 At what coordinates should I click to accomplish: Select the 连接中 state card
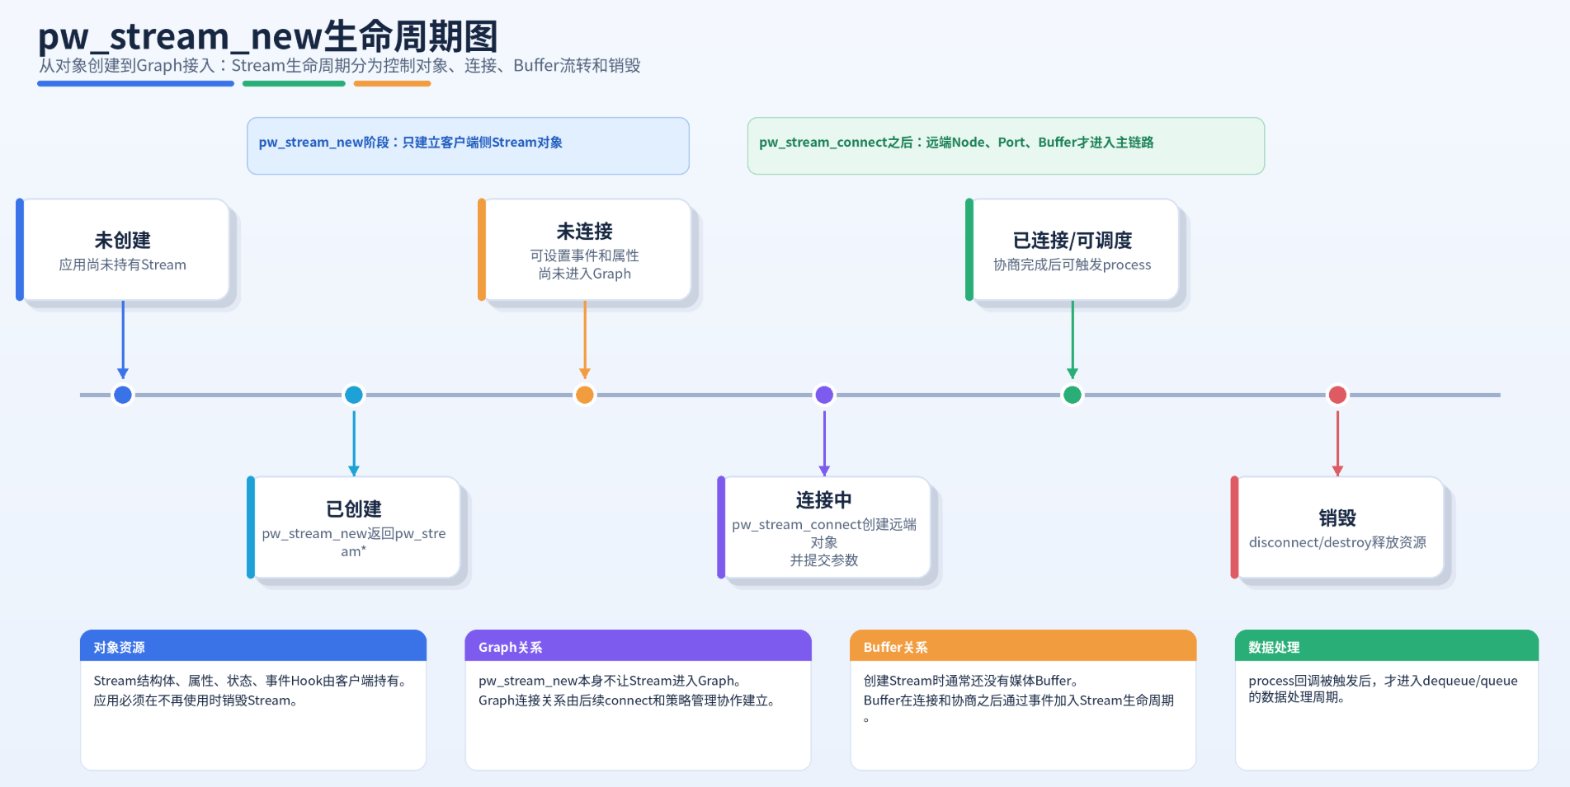[x=824, y=527]
